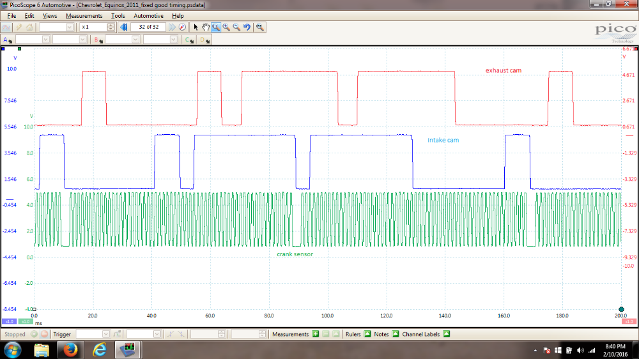Open the Automotive menu
Screen dimensions: 639x359
point(148,15)
